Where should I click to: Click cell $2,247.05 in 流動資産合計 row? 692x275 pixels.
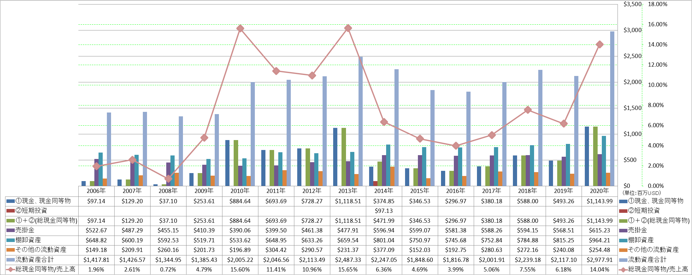(x=384, y=260)
